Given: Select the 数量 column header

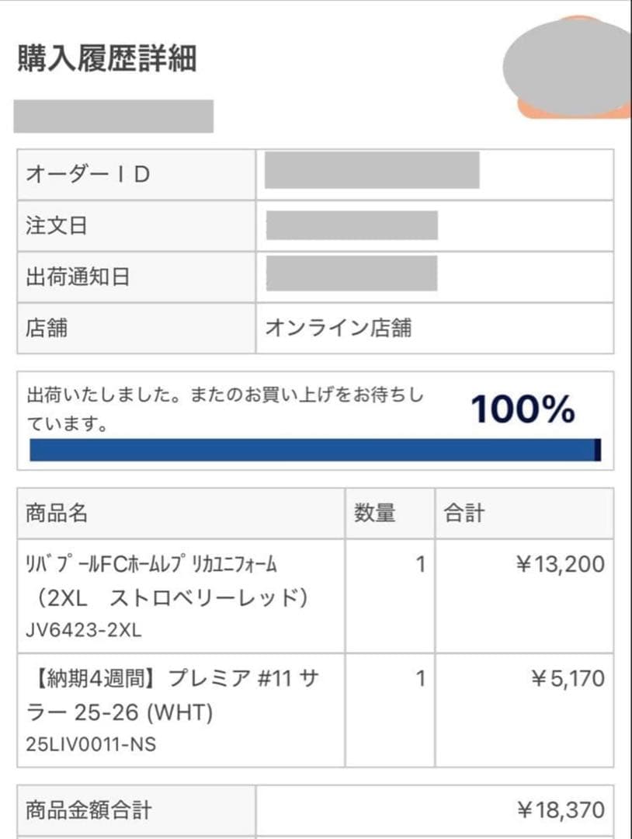Looking at the screenshot, I should pyautogui.click(x=390, y=513).
